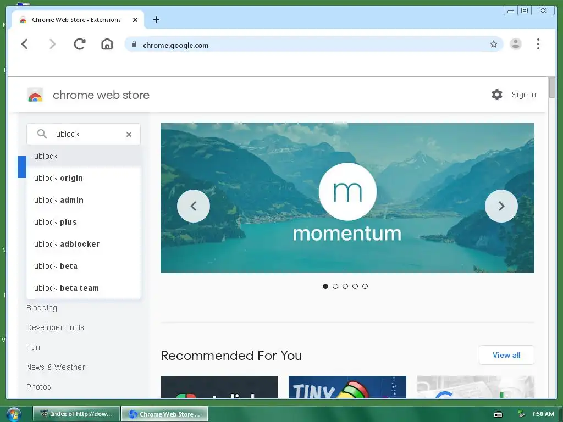Open the on-screen keyboard tray icon
The height and width of the screenshot is (422, 563).
(498, 414)
